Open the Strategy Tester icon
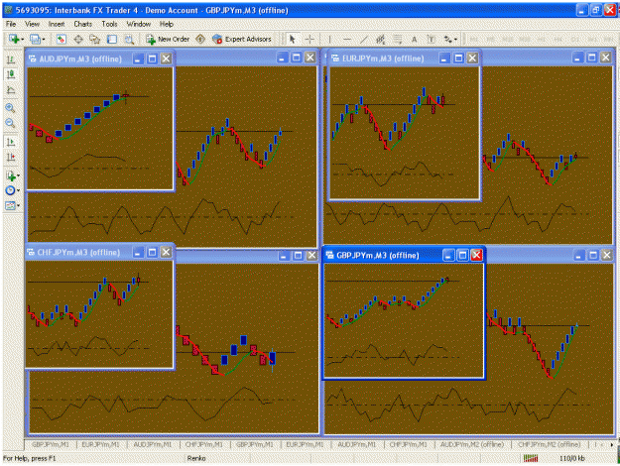The image size is (620, 466). (129, 39)
